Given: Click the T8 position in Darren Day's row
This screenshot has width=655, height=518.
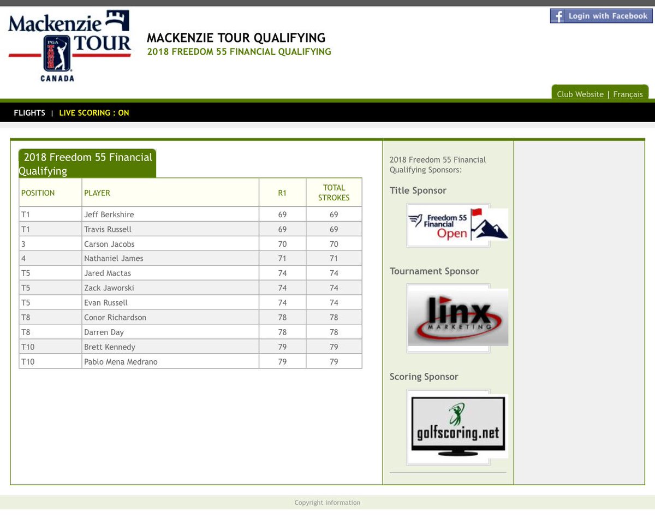Looking at the screenshot, I should tap(25, 332).
